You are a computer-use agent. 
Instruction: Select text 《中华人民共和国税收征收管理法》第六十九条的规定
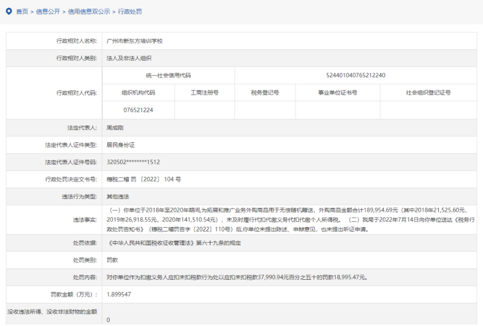point(173,243)
